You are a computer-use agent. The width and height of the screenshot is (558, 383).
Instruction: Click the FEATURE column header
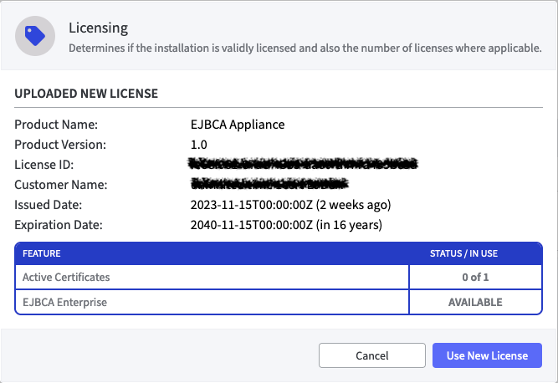(41, 253)
